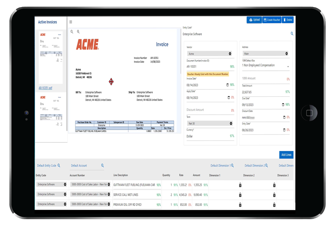Click the Document Number AR-10351 field
The height and width of the screenshot is (228, 335).
pos(210,67)
